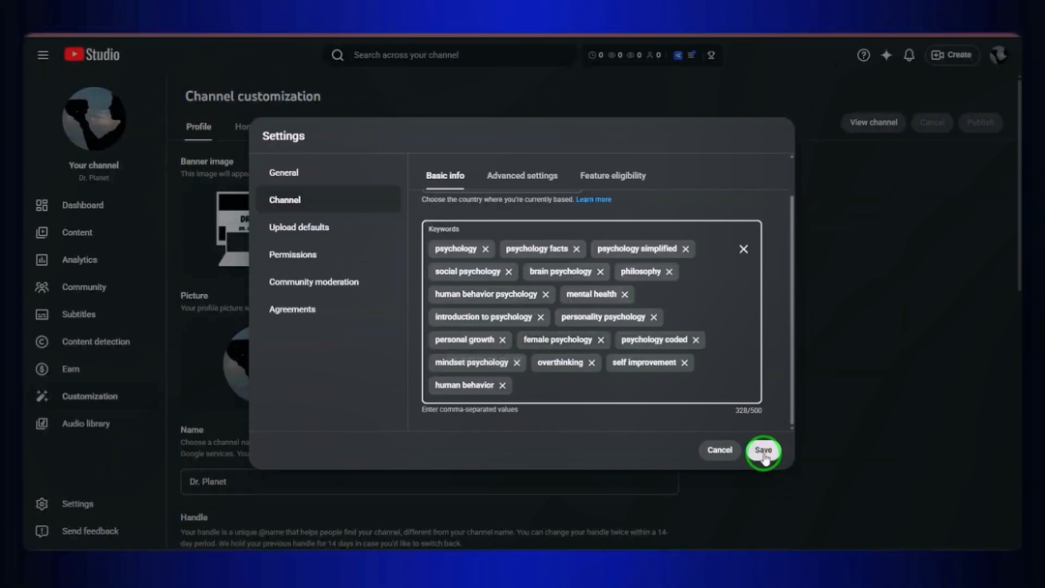The image size is (1045, 588).
Task: Click the Create button in header
Action: click(952, 55)
